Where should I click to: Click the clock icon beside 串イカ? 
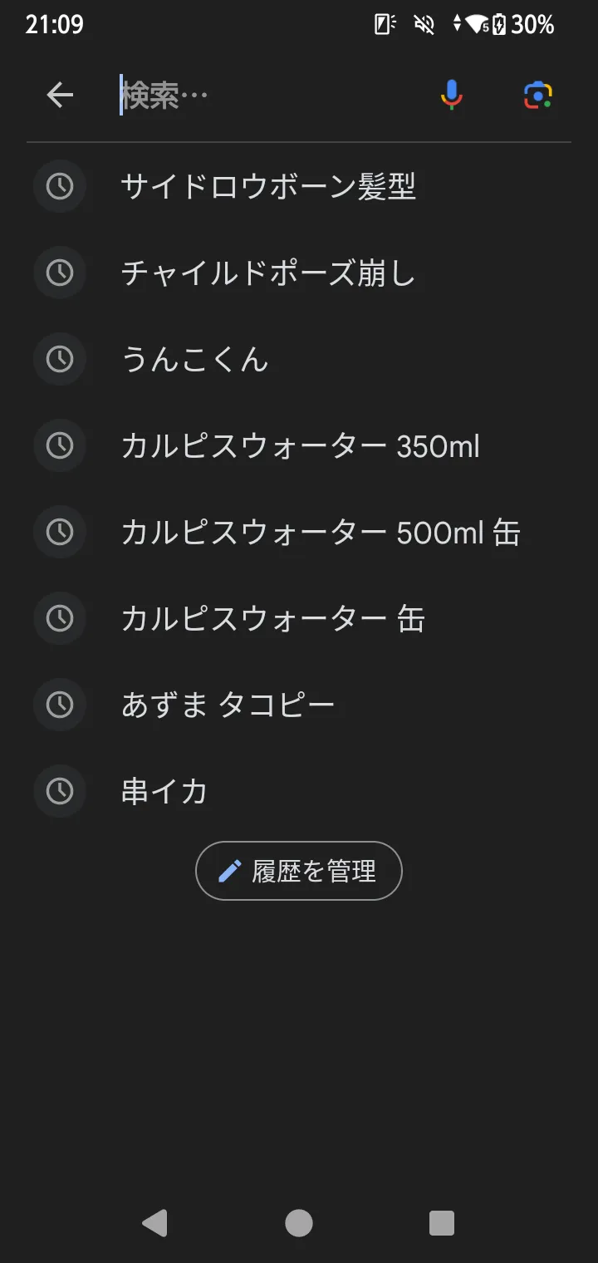(60, 791)
